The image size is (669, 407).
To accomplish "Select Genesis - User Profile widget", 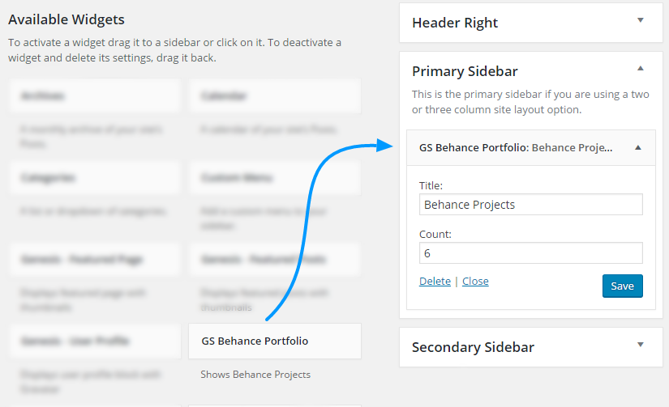I will [95, 341].
